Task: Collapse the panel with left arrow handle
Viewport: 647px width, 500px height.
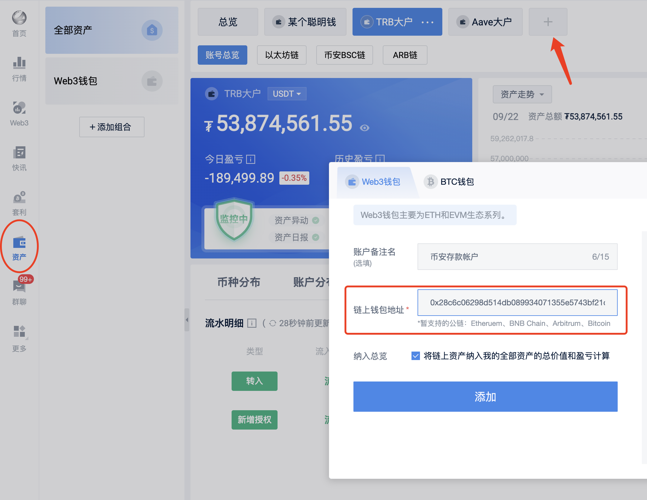Action: pyautogui.click(x=187, y=320)
